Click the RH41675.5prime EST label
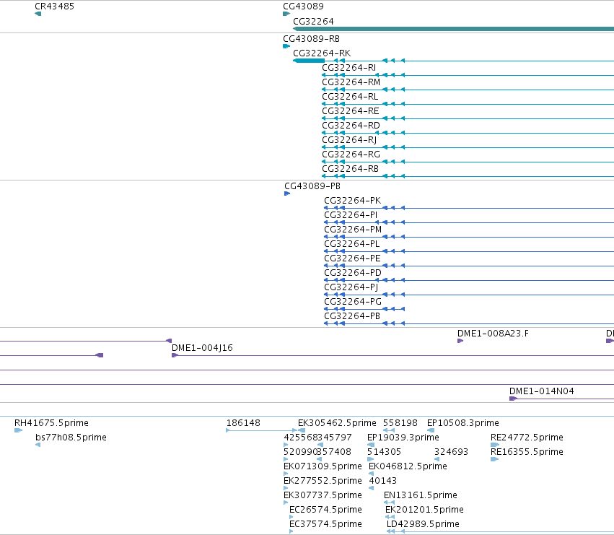The width and height of the screenshot is (614, 535). pos(52,423)
